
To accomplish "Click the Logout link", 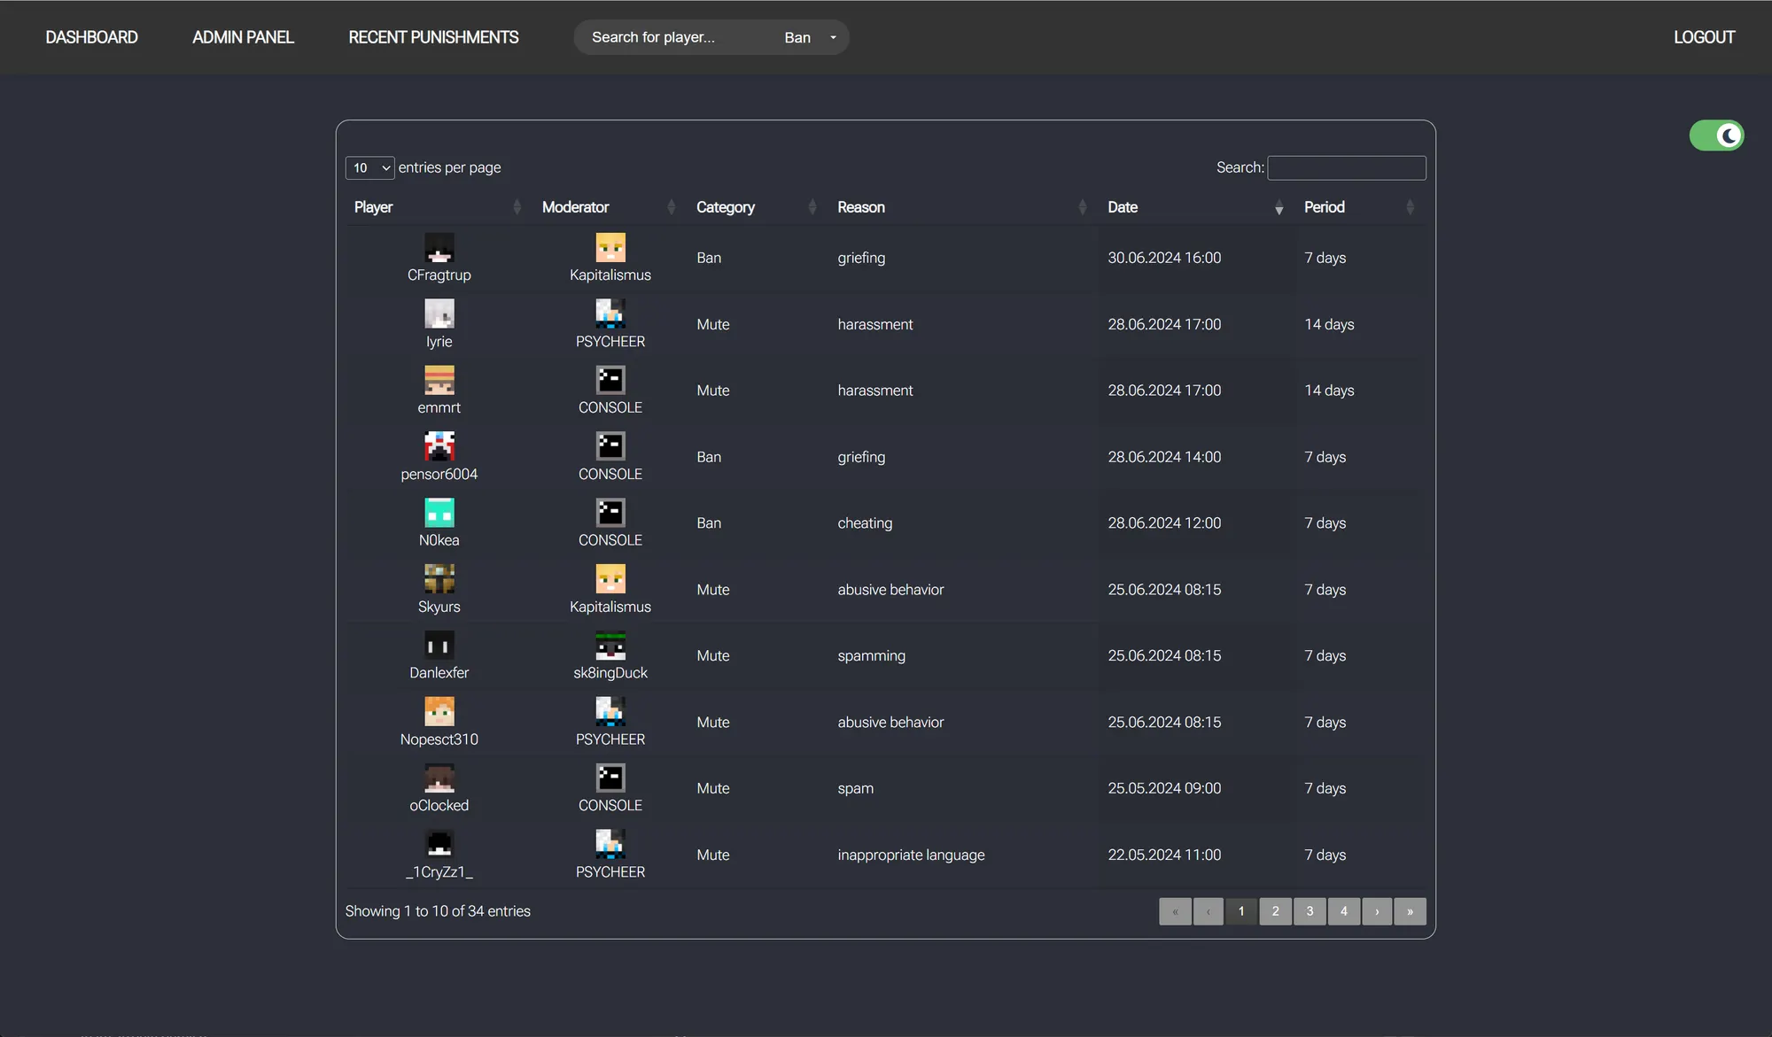I will click(x=1704, y=37).
